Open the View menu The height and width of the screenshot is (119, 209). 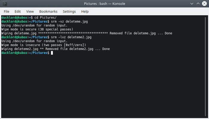coord(30,12)
